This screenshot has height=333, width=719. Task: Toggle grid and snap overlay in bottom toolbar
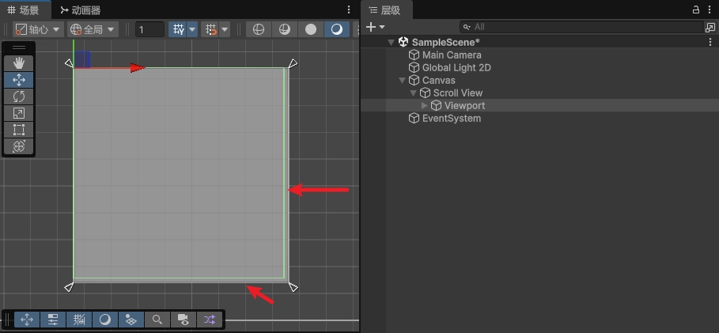79,320
